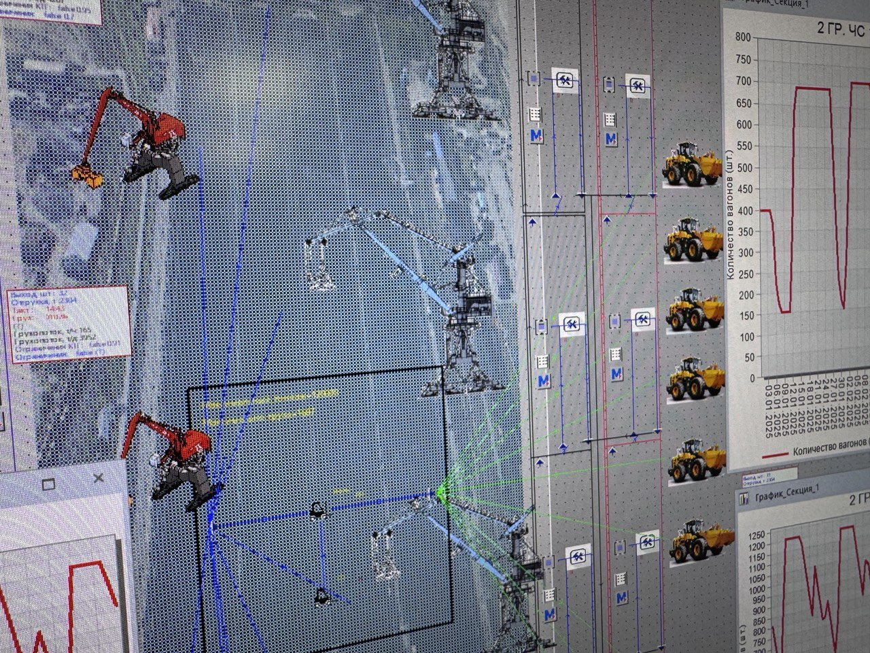
Task: Maximize the bottom-left chart window
Action: (x=48, y=484)
